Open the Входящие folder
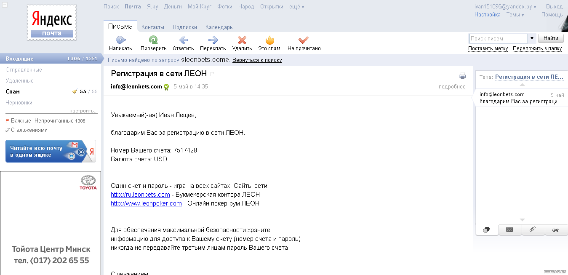The width and height of the screenshot is (568, 275). click(51, 59)
